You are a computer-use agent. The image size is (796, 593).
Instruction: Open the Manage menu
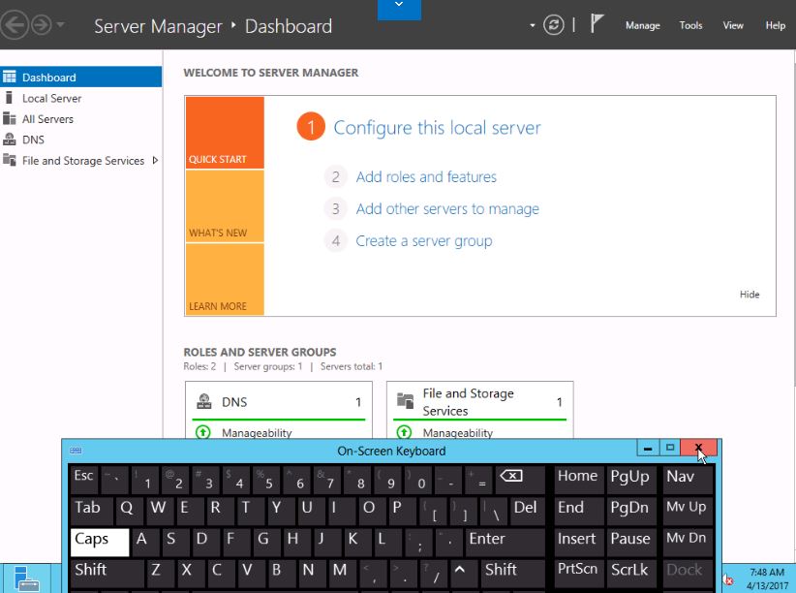point(642,26)
